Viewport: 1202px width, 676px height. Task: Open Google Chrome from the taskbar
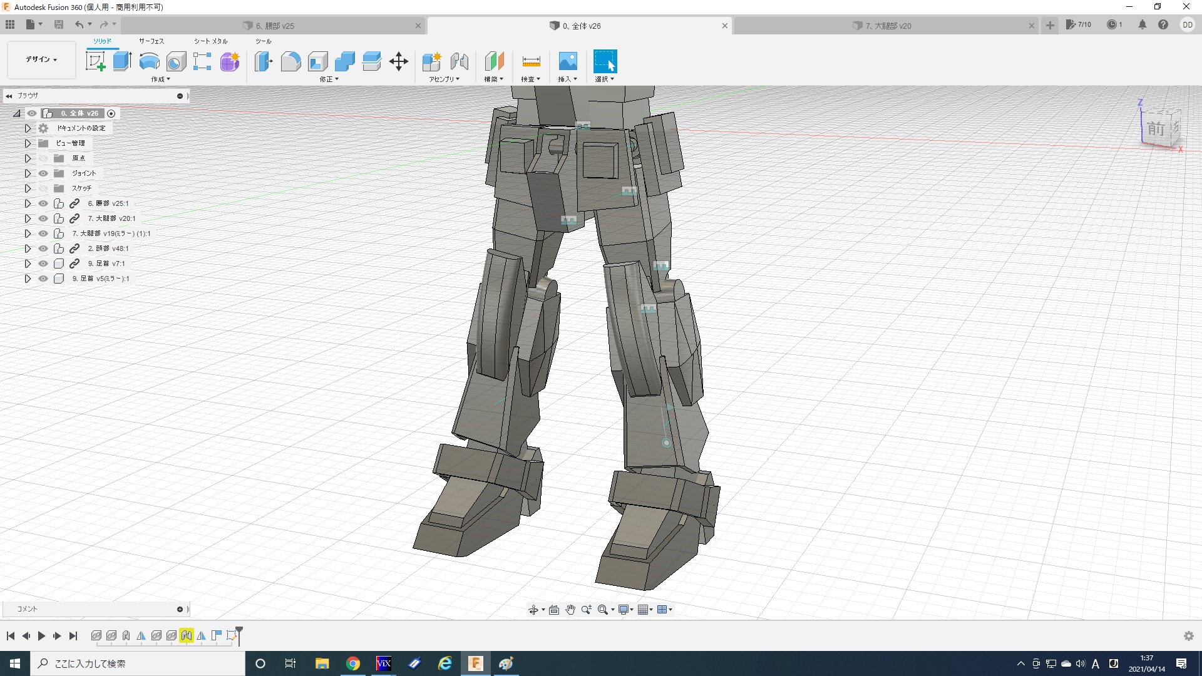click(353, 663)
